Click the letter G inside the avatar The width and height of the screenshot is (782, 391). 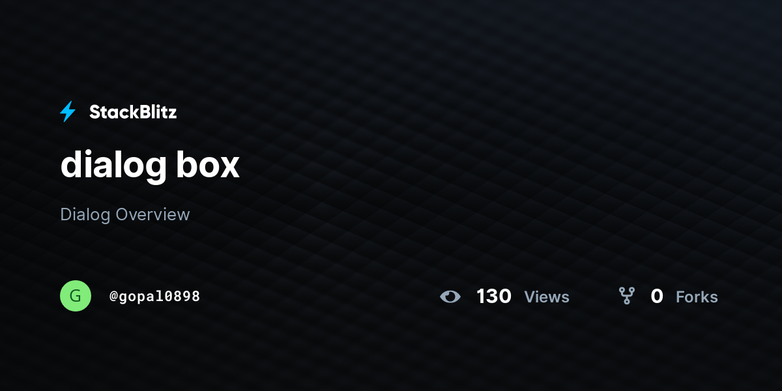point(76,296)
